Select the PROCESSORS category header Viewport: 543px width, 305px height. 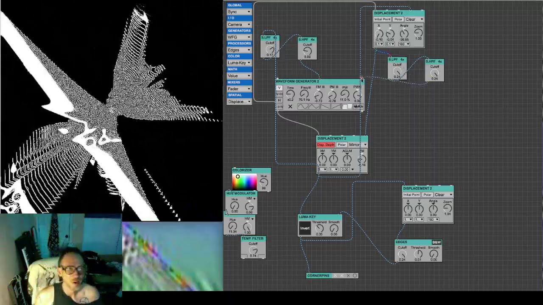pyautogui.click(x=239, y=43)
